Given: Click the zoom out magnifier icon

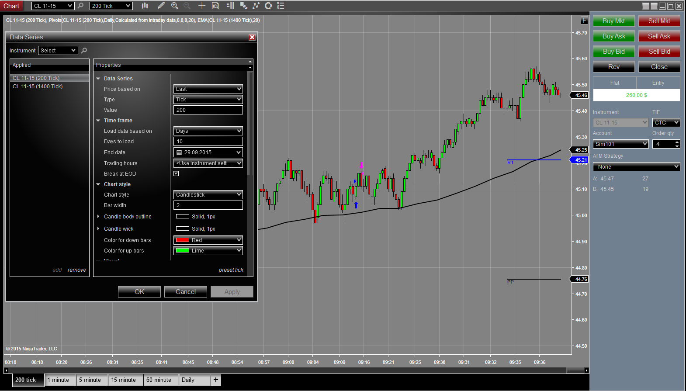Looking at the screenshot, I should 187,6.
